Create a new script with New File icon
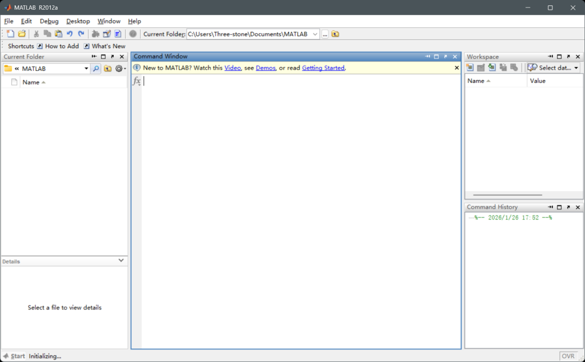The height and width of the screenshot is (362, 585). coord(10,34)
